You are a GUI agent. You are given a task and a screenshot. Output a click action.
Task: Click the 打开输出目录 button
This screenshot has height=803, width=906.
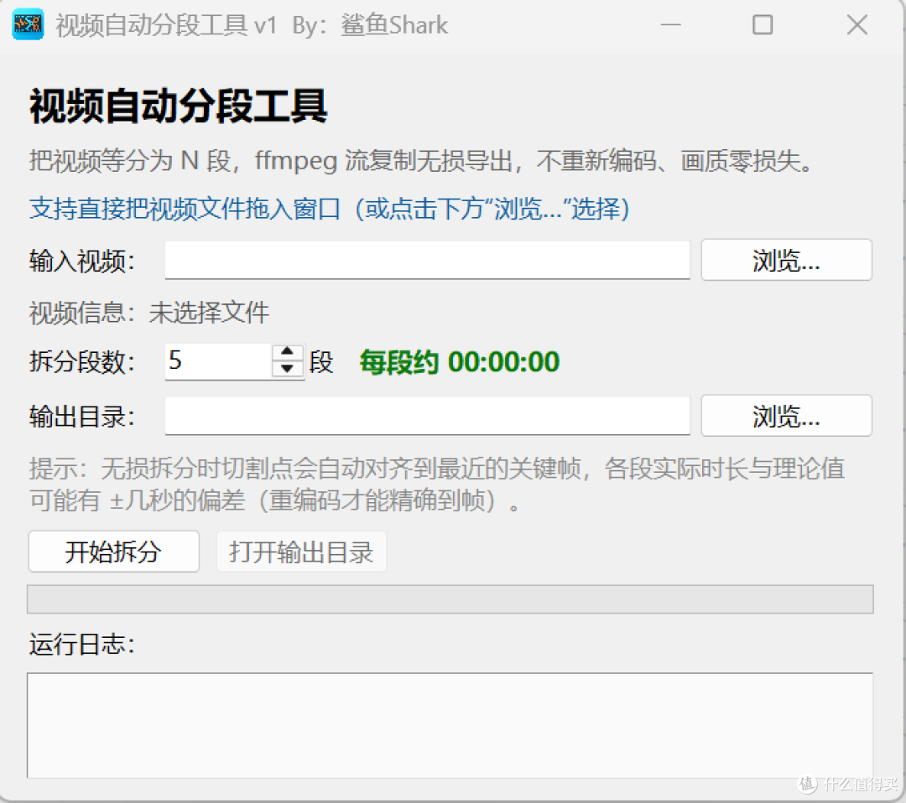click(x=301, y=552)
